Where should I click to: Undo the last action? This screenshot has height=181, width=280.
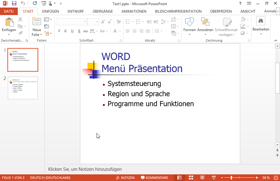(23, 3)
